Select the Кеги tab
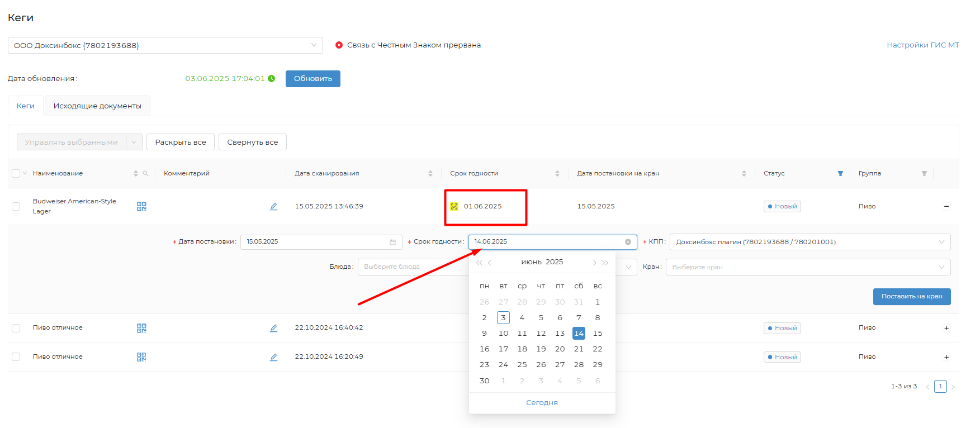The image size is (966, 428). 26,106
